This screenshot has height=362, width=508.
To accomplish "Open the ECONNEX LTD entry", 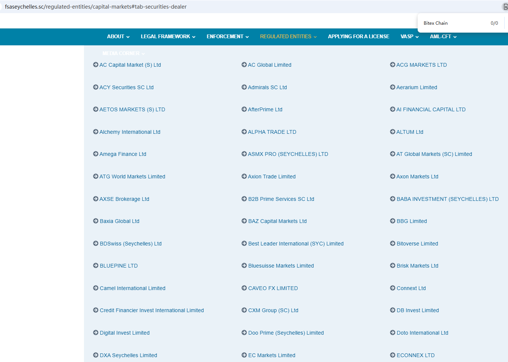I will tap(415, 355).
